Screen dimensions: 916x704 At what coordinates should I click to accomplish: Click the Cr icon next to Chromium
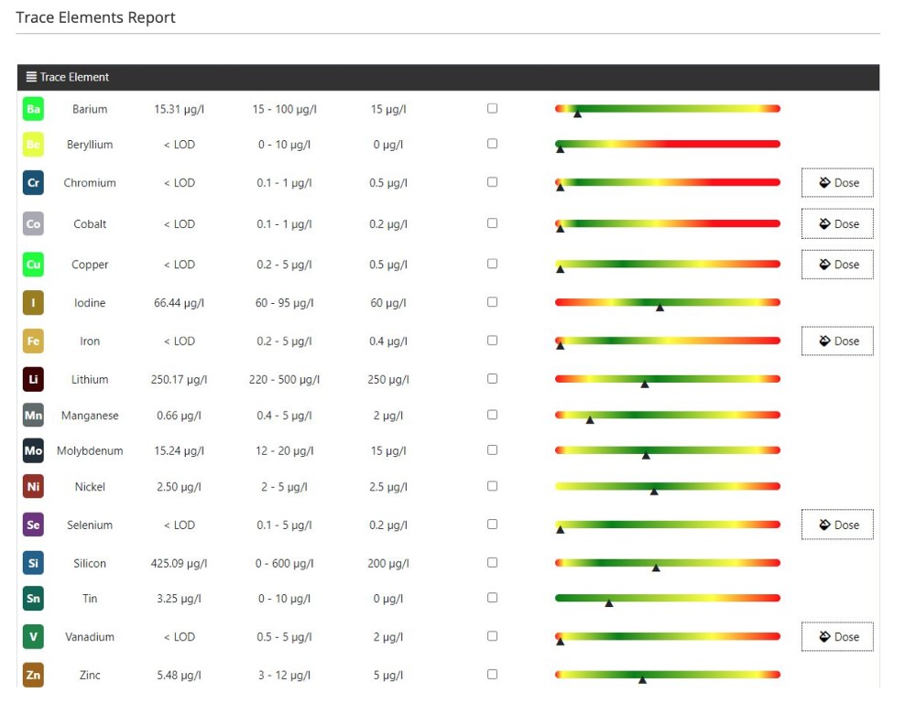(33, 182)
